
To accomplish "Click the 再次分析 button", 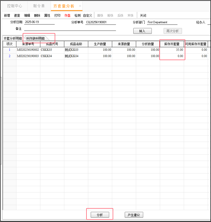I will pyautogui.click(x=173, y=31).
